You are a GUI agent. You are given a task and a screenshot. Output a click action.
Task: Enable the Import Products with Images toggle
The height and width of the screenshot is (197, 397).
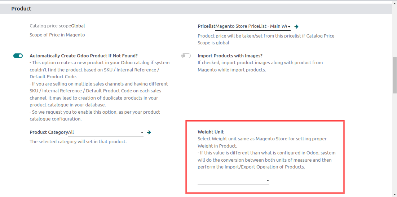(x=186, y=56)
